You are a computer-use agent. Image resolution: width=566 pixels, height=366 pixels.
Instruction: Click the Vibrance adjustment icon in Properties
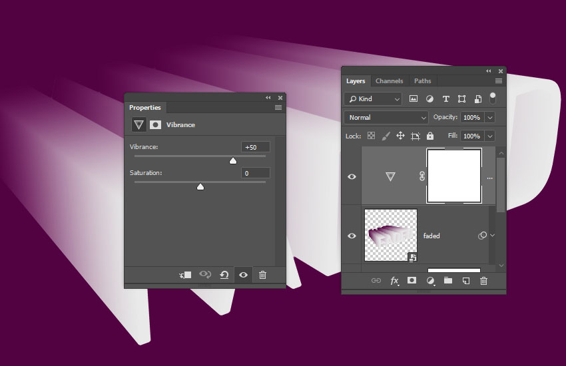(139, 124)
